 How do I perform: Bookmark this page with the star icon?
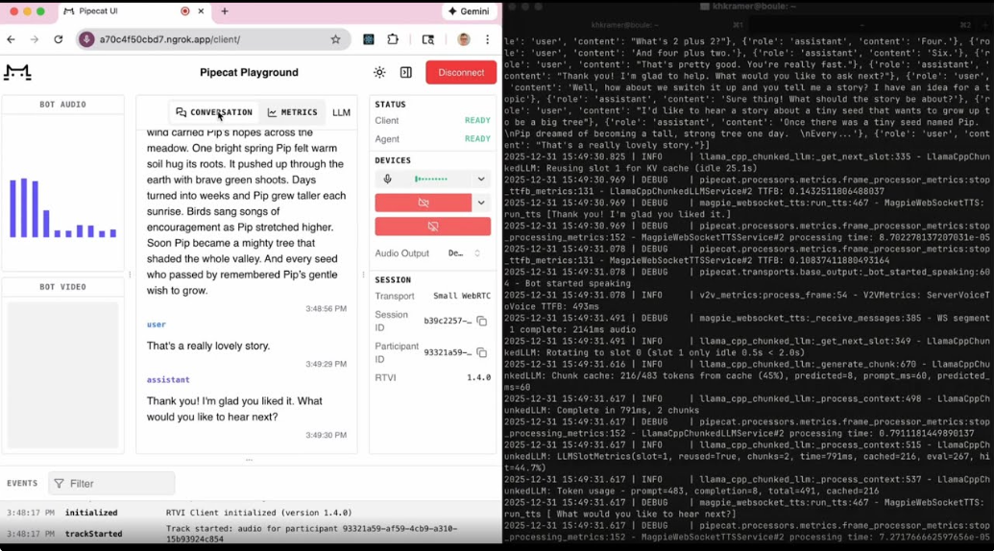(335, 39)
